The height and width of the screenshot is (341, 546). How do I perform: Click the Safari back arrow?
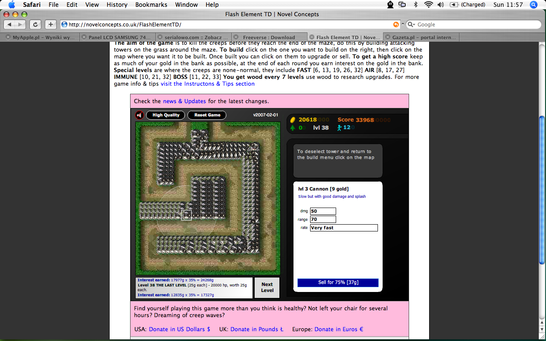10,25
